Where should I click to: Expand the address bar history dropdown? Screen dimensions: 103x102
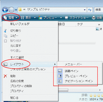pos(85,10)
